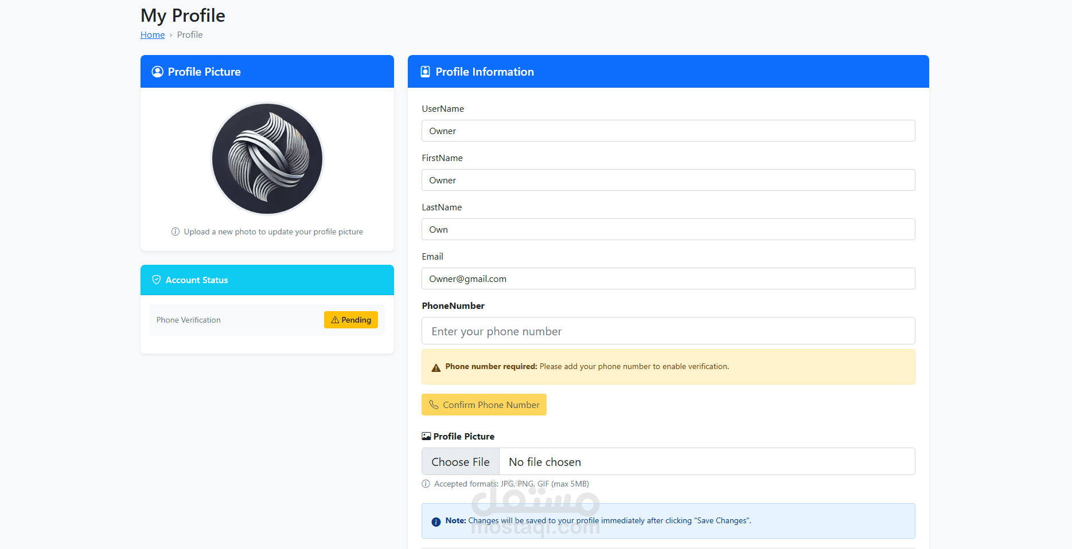Click the "Account Status" card header text

pyautogui.click(x=197, y=280)
